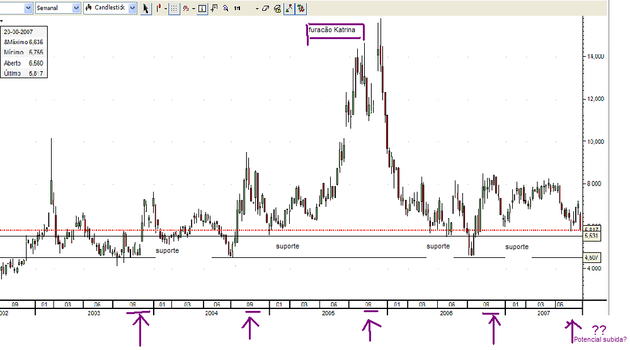630x350 pixels.
Task: Open the drawing tool options arrow
Action: 166,8
